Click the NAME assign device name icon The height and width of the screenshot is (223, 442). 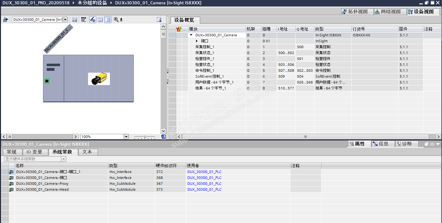83,20
